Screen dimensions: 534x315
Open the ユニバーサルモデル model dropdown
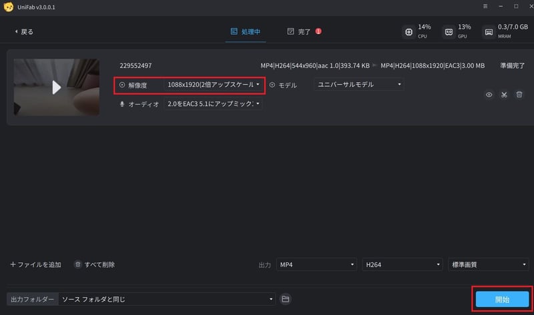tap(359, 85)
